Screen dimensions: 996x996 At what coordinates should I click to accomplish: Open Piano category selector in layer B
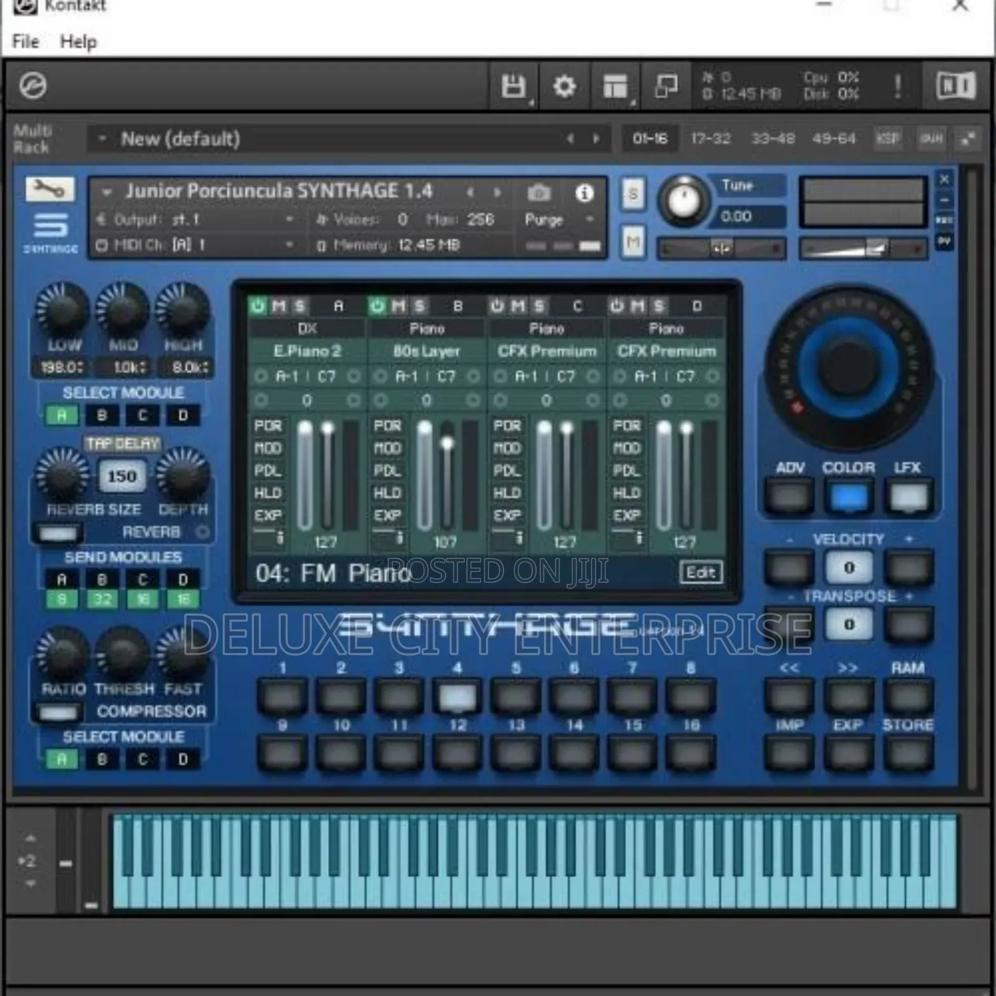[426, 328]
